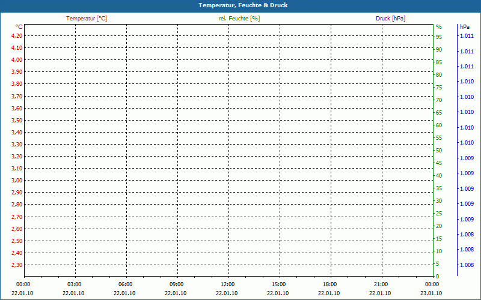This screenshot has width=481, height=300.
Task: Click the 23.01.10 date label
Action: [431, 293]
